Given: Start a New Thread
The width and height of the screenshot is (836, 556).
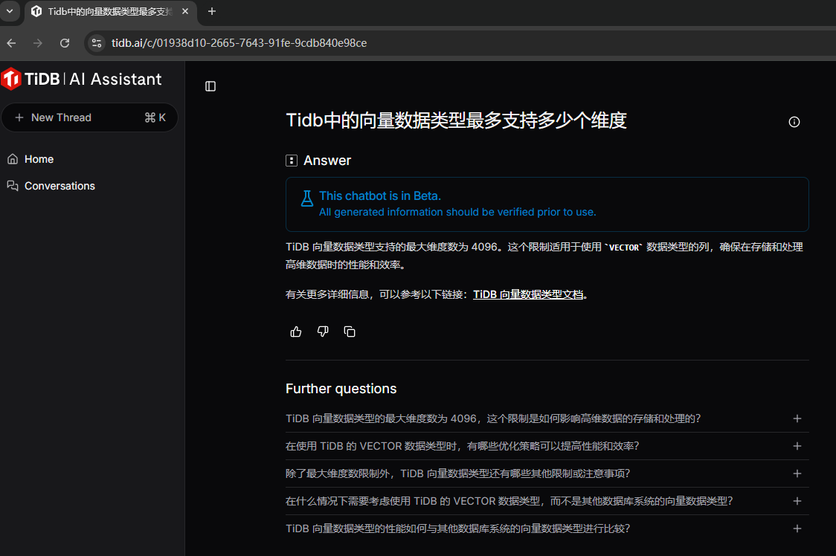Looking at the screenshot, I should (89, 117).
